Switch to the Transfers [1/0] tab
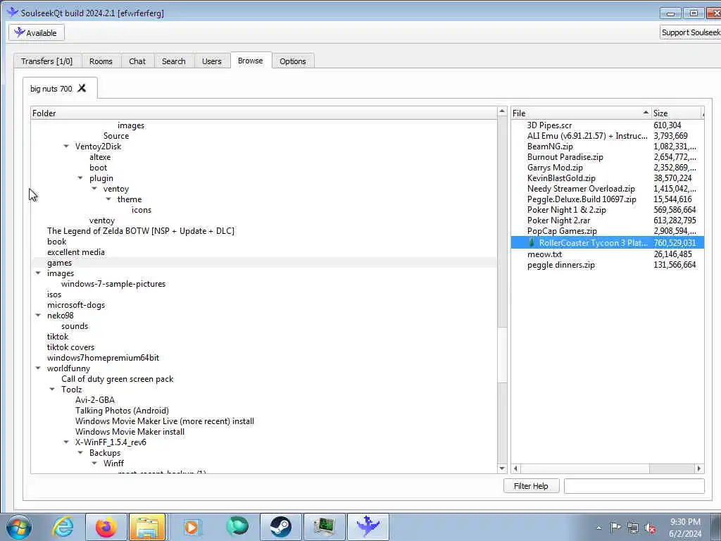Image resolution: width=721 pixels, height=541 pixels. (47, 61)
